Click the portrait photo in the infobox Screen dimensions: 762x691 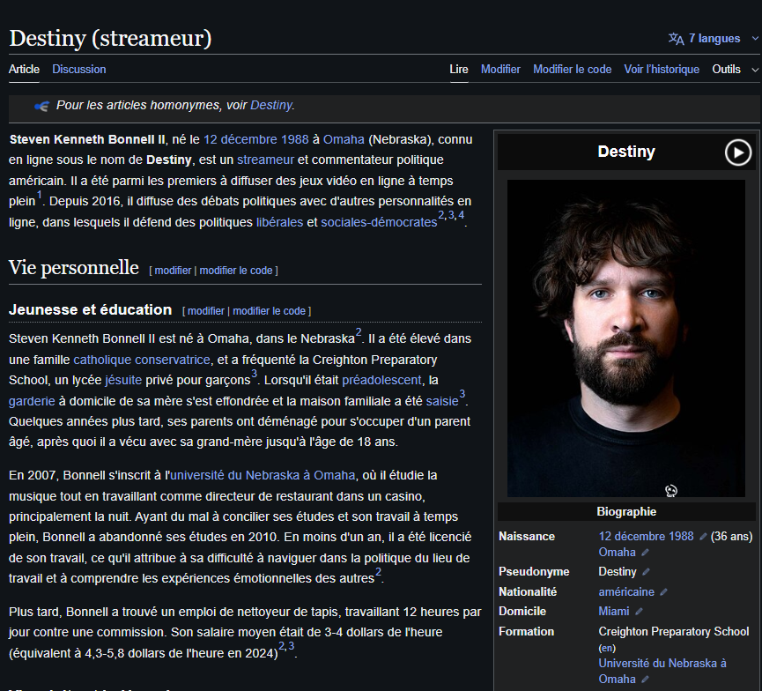pos(625,338)
